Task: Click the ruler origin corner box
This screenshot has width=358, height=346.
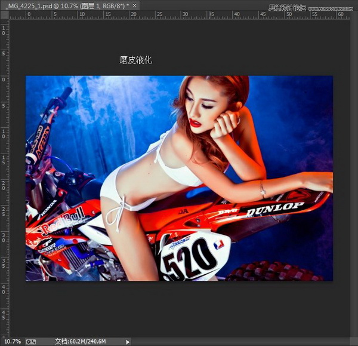Action: (4, 15)
